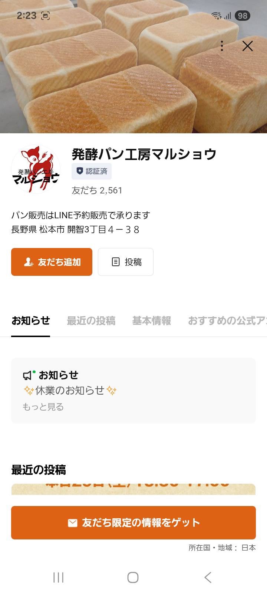Open the three-dot more options menu

pyautogui.click(x=222, y=46)
